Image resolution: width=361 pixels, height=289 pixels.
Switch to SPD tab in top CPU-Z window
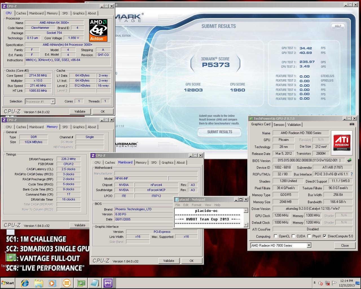point(65,13)
